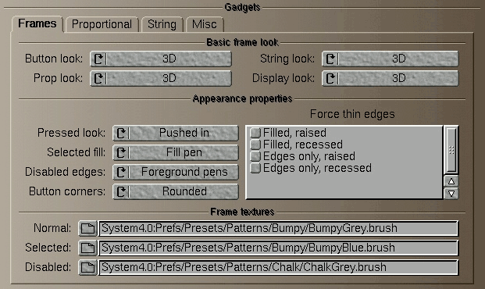
Task: Open file requester for Selected texture
Action: click(87, 248)
